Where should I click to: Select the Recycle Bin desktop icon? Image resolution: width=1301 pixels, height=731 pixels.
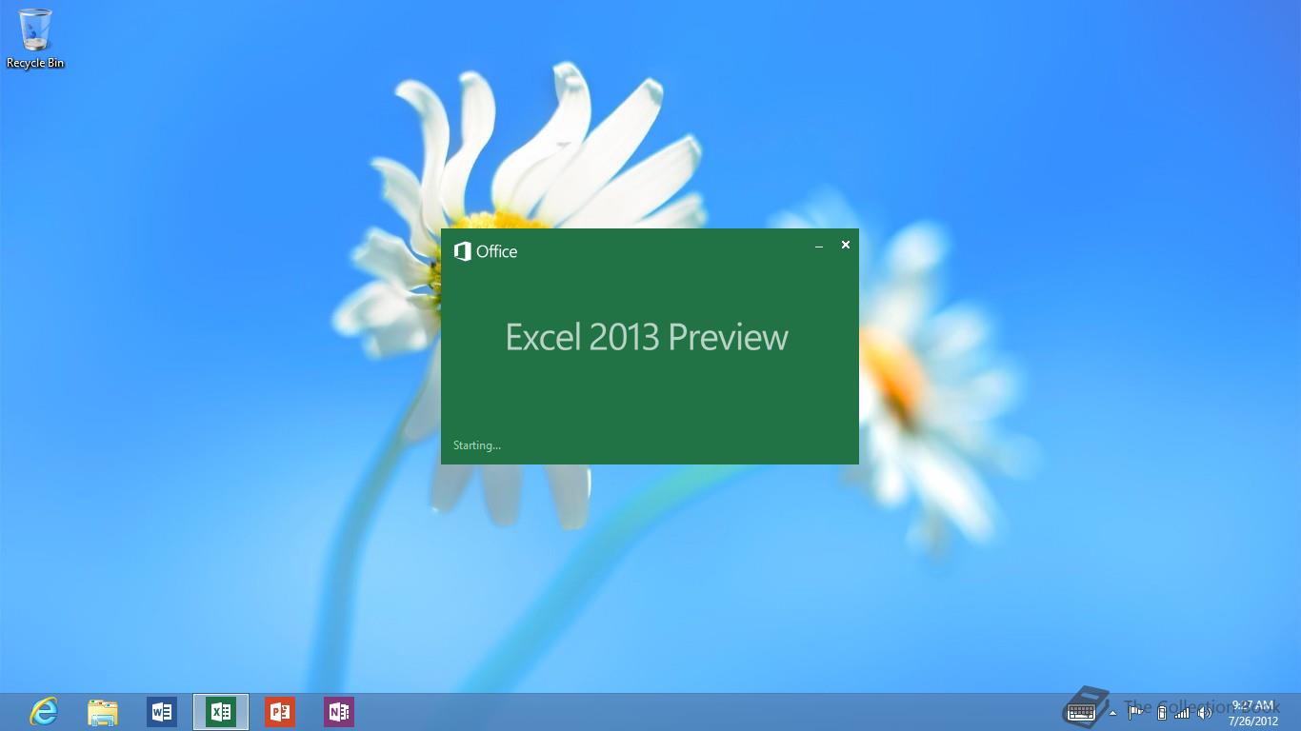click(x=35, y=38)
